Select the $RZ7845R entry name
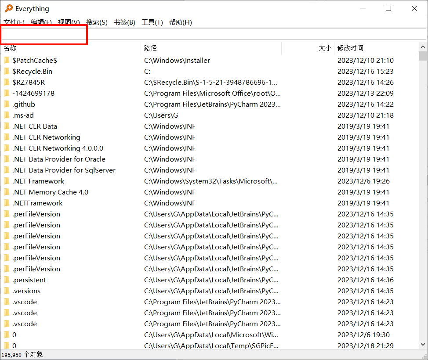428x360 pixels. point(29,83)
